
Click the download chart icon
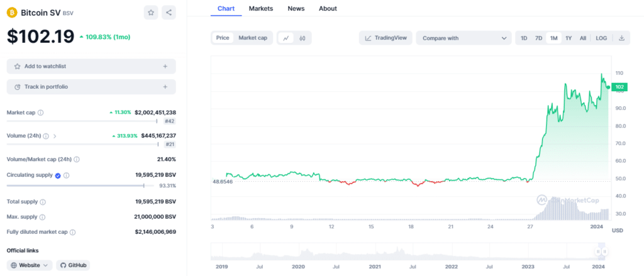click(x=621, y=38)
